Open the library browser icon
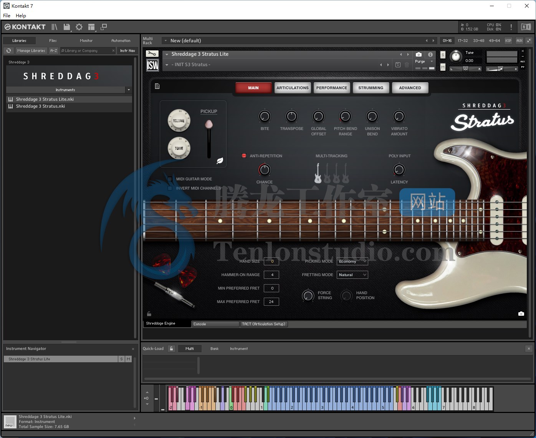 (x=55, y=27)
